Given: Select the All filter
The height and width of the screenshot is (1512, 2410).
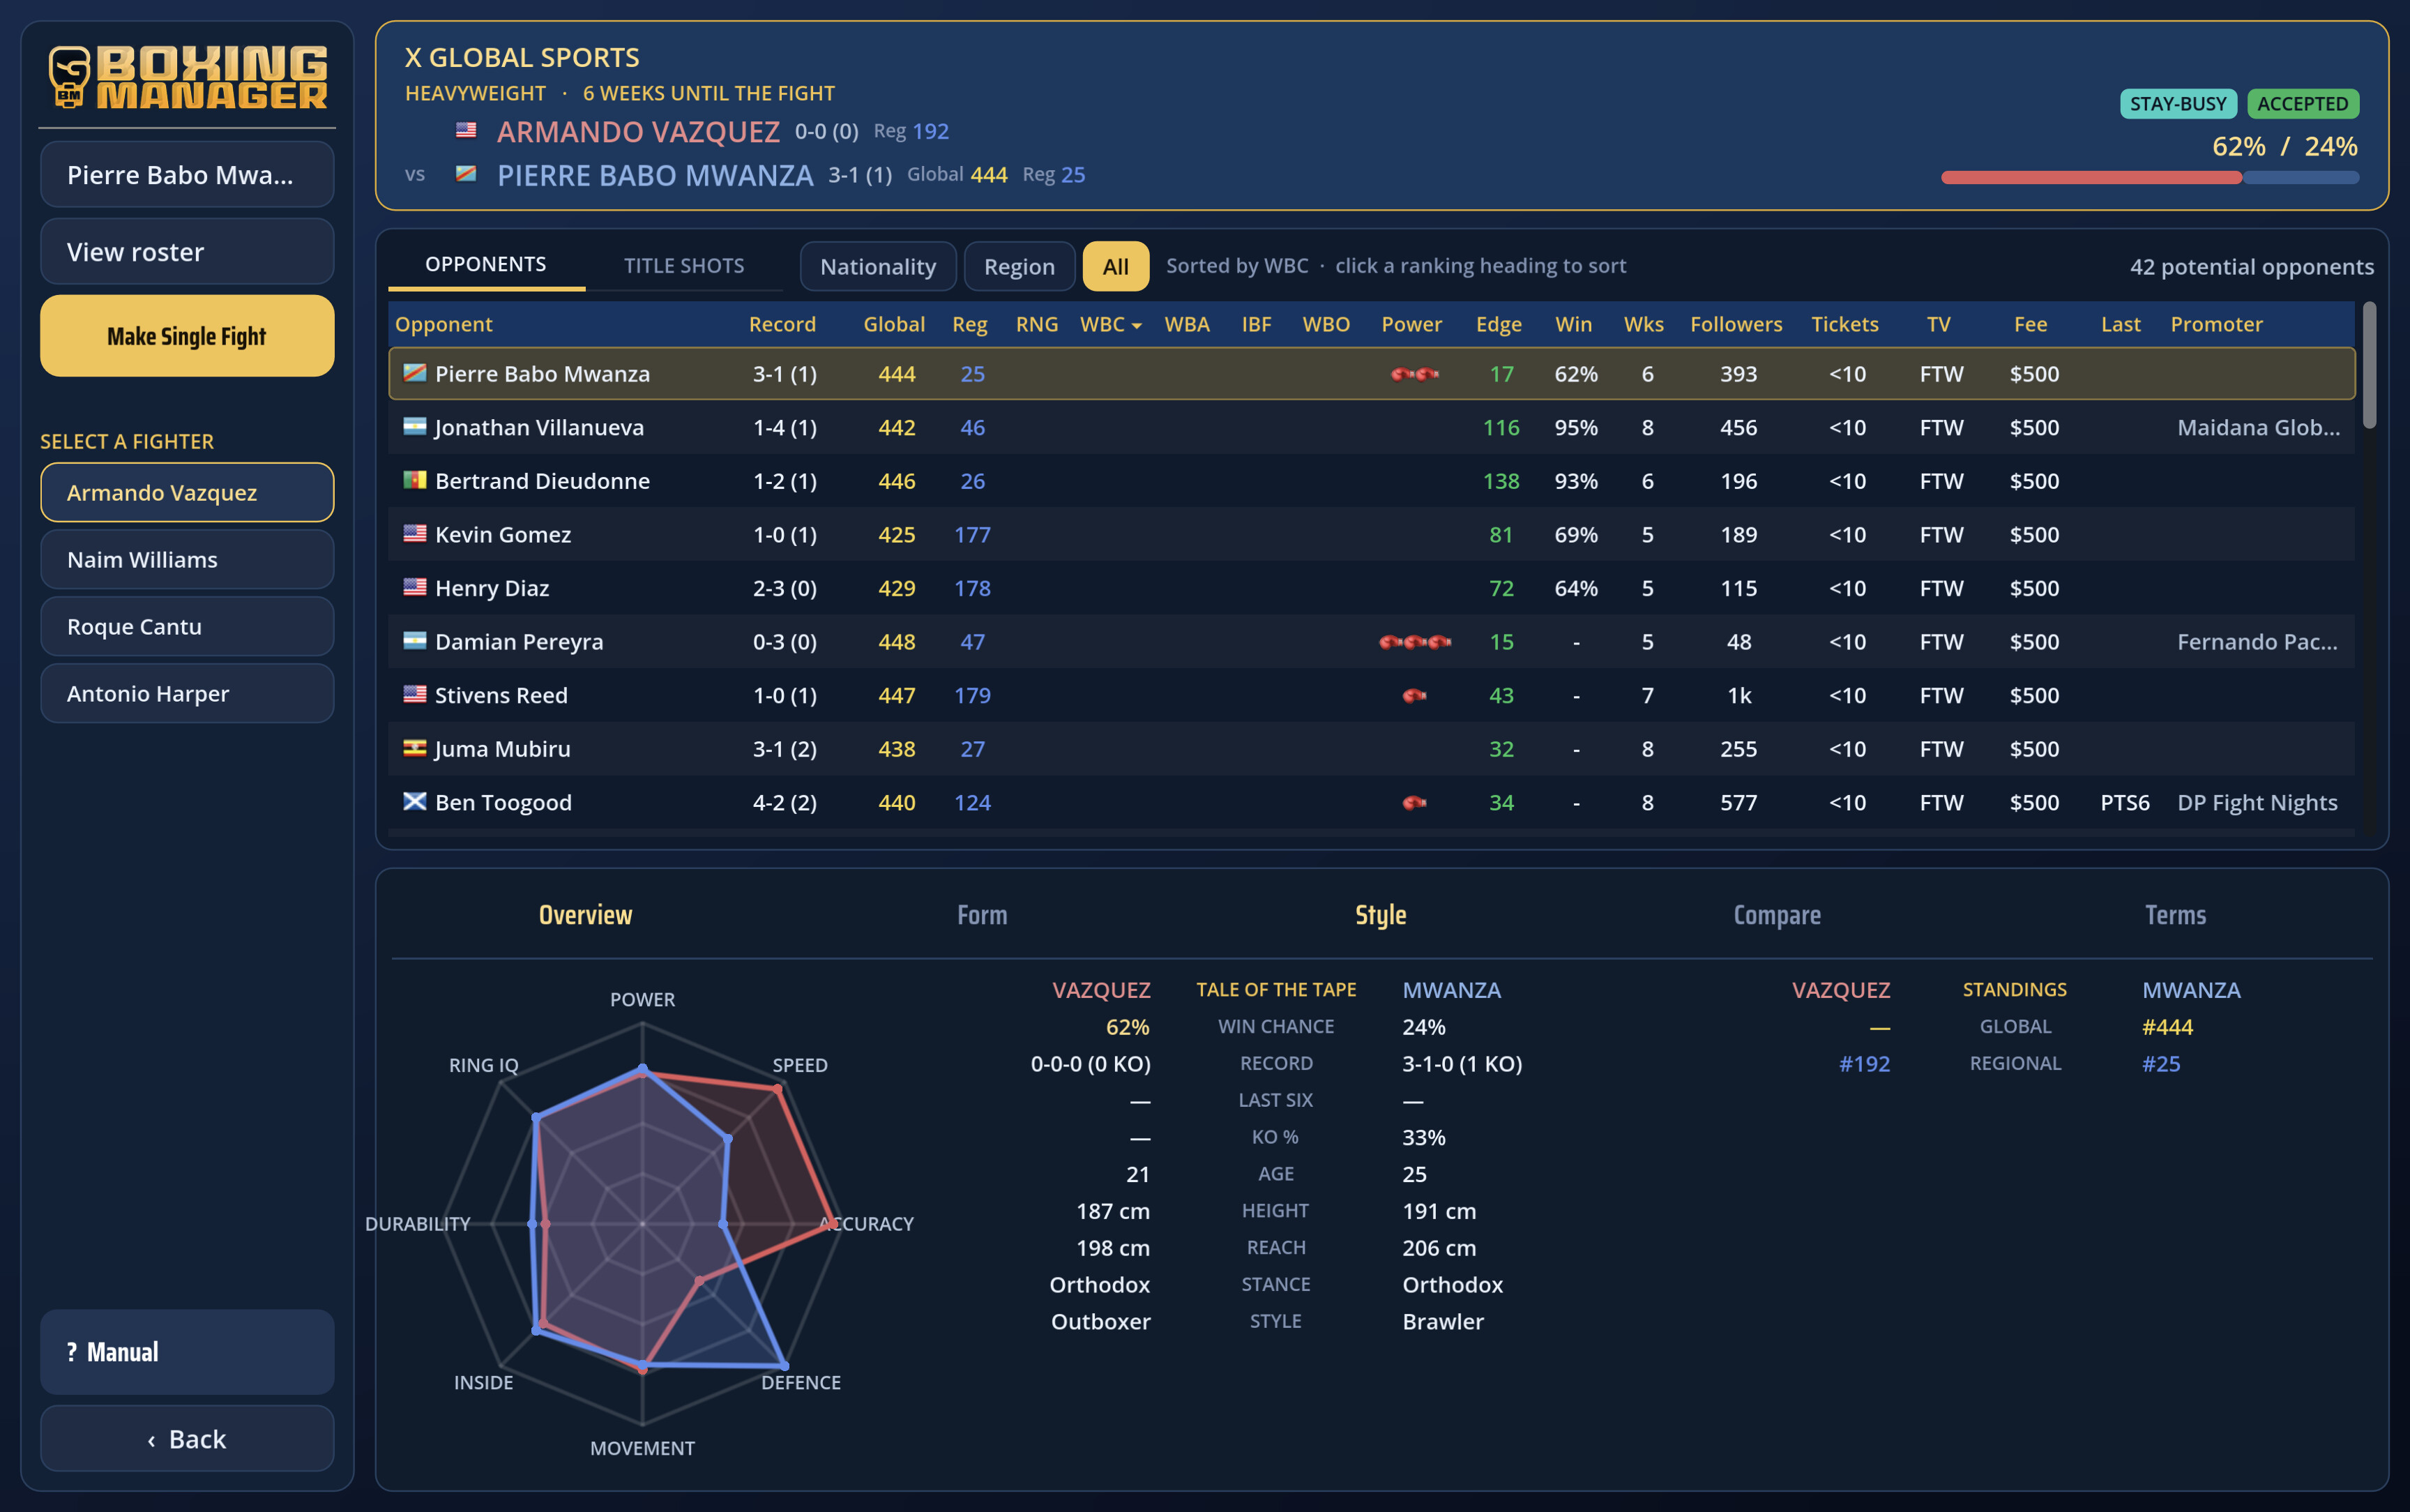Looking at the screenshot, I should tap(1116, 266).
